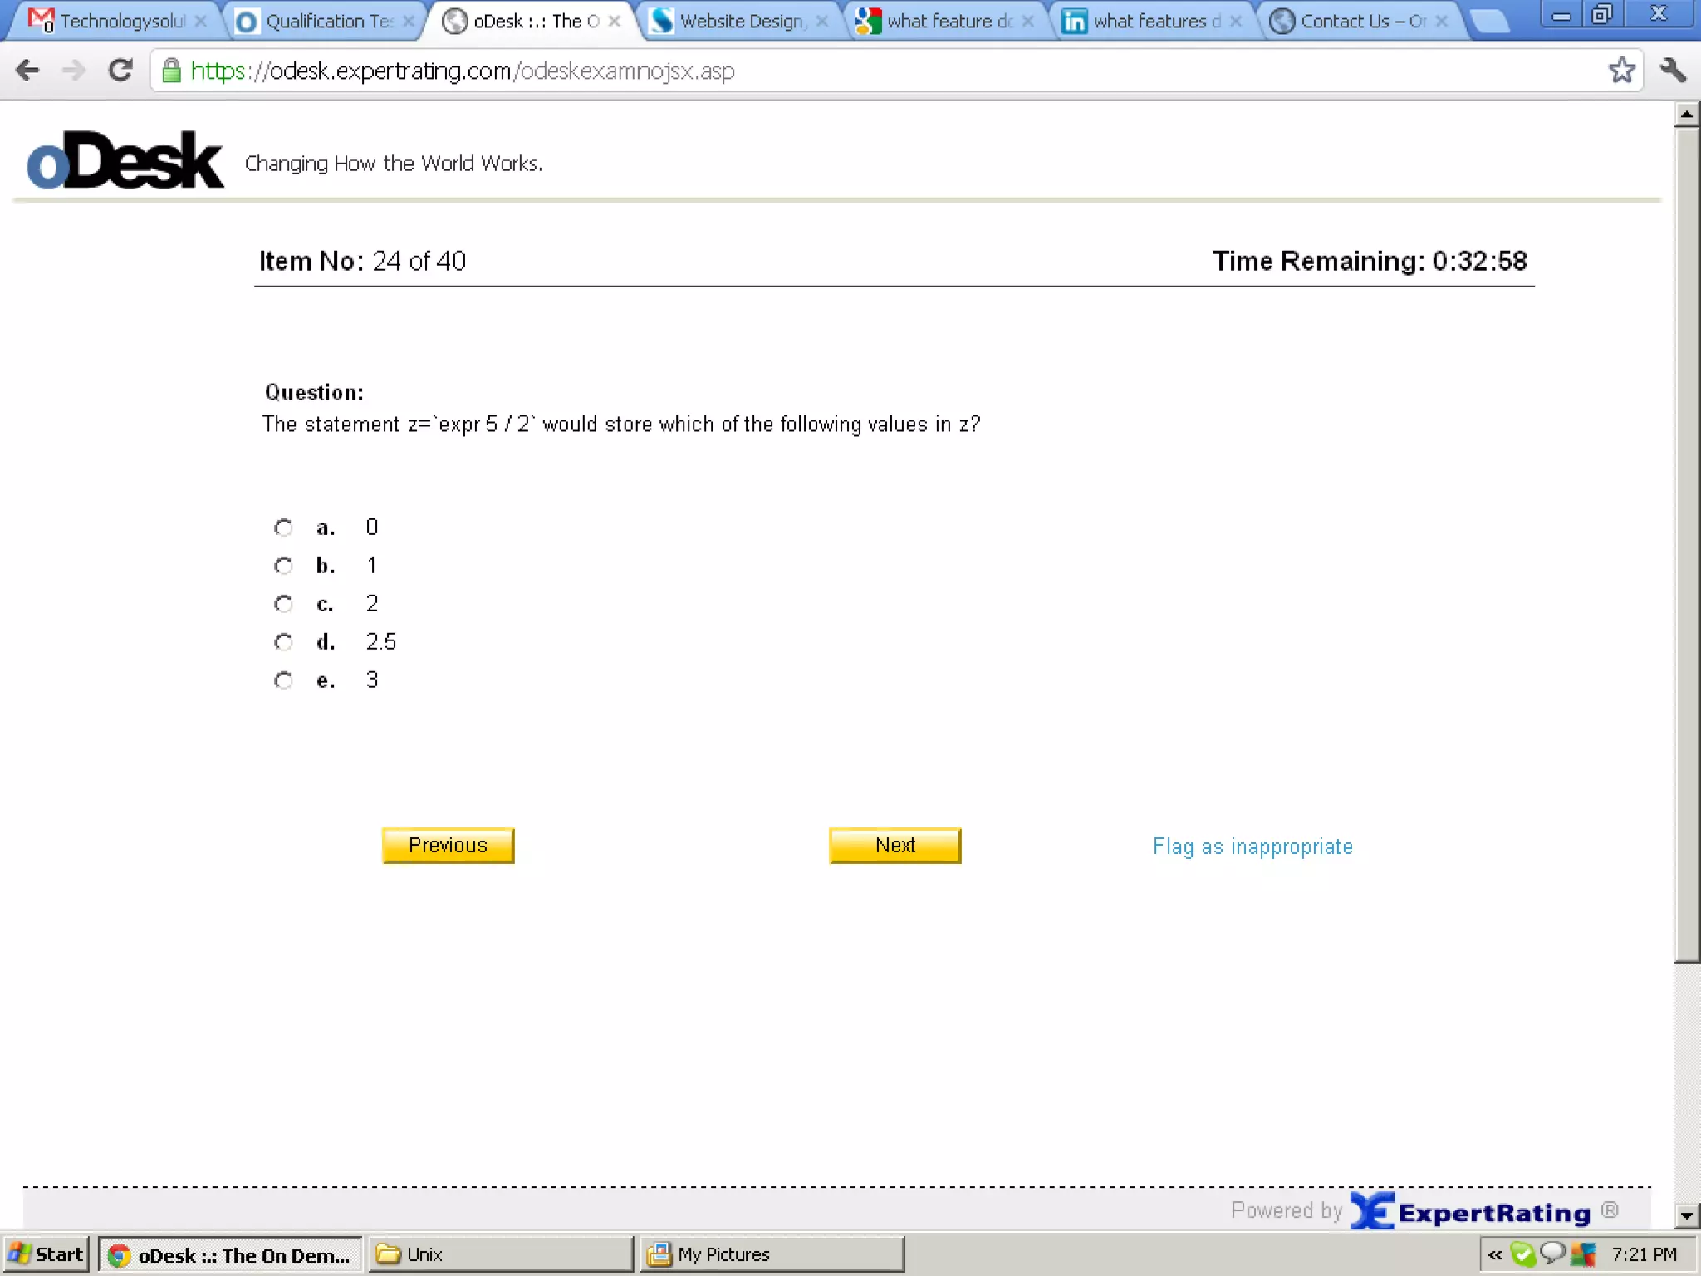
Task: Click Flag as inappropriate link
Action: coord(1252,847)
